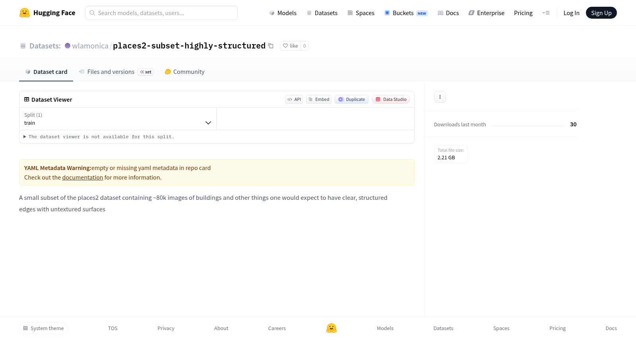
Task: Open Pricing in top navigation
Action: [523, 13]
